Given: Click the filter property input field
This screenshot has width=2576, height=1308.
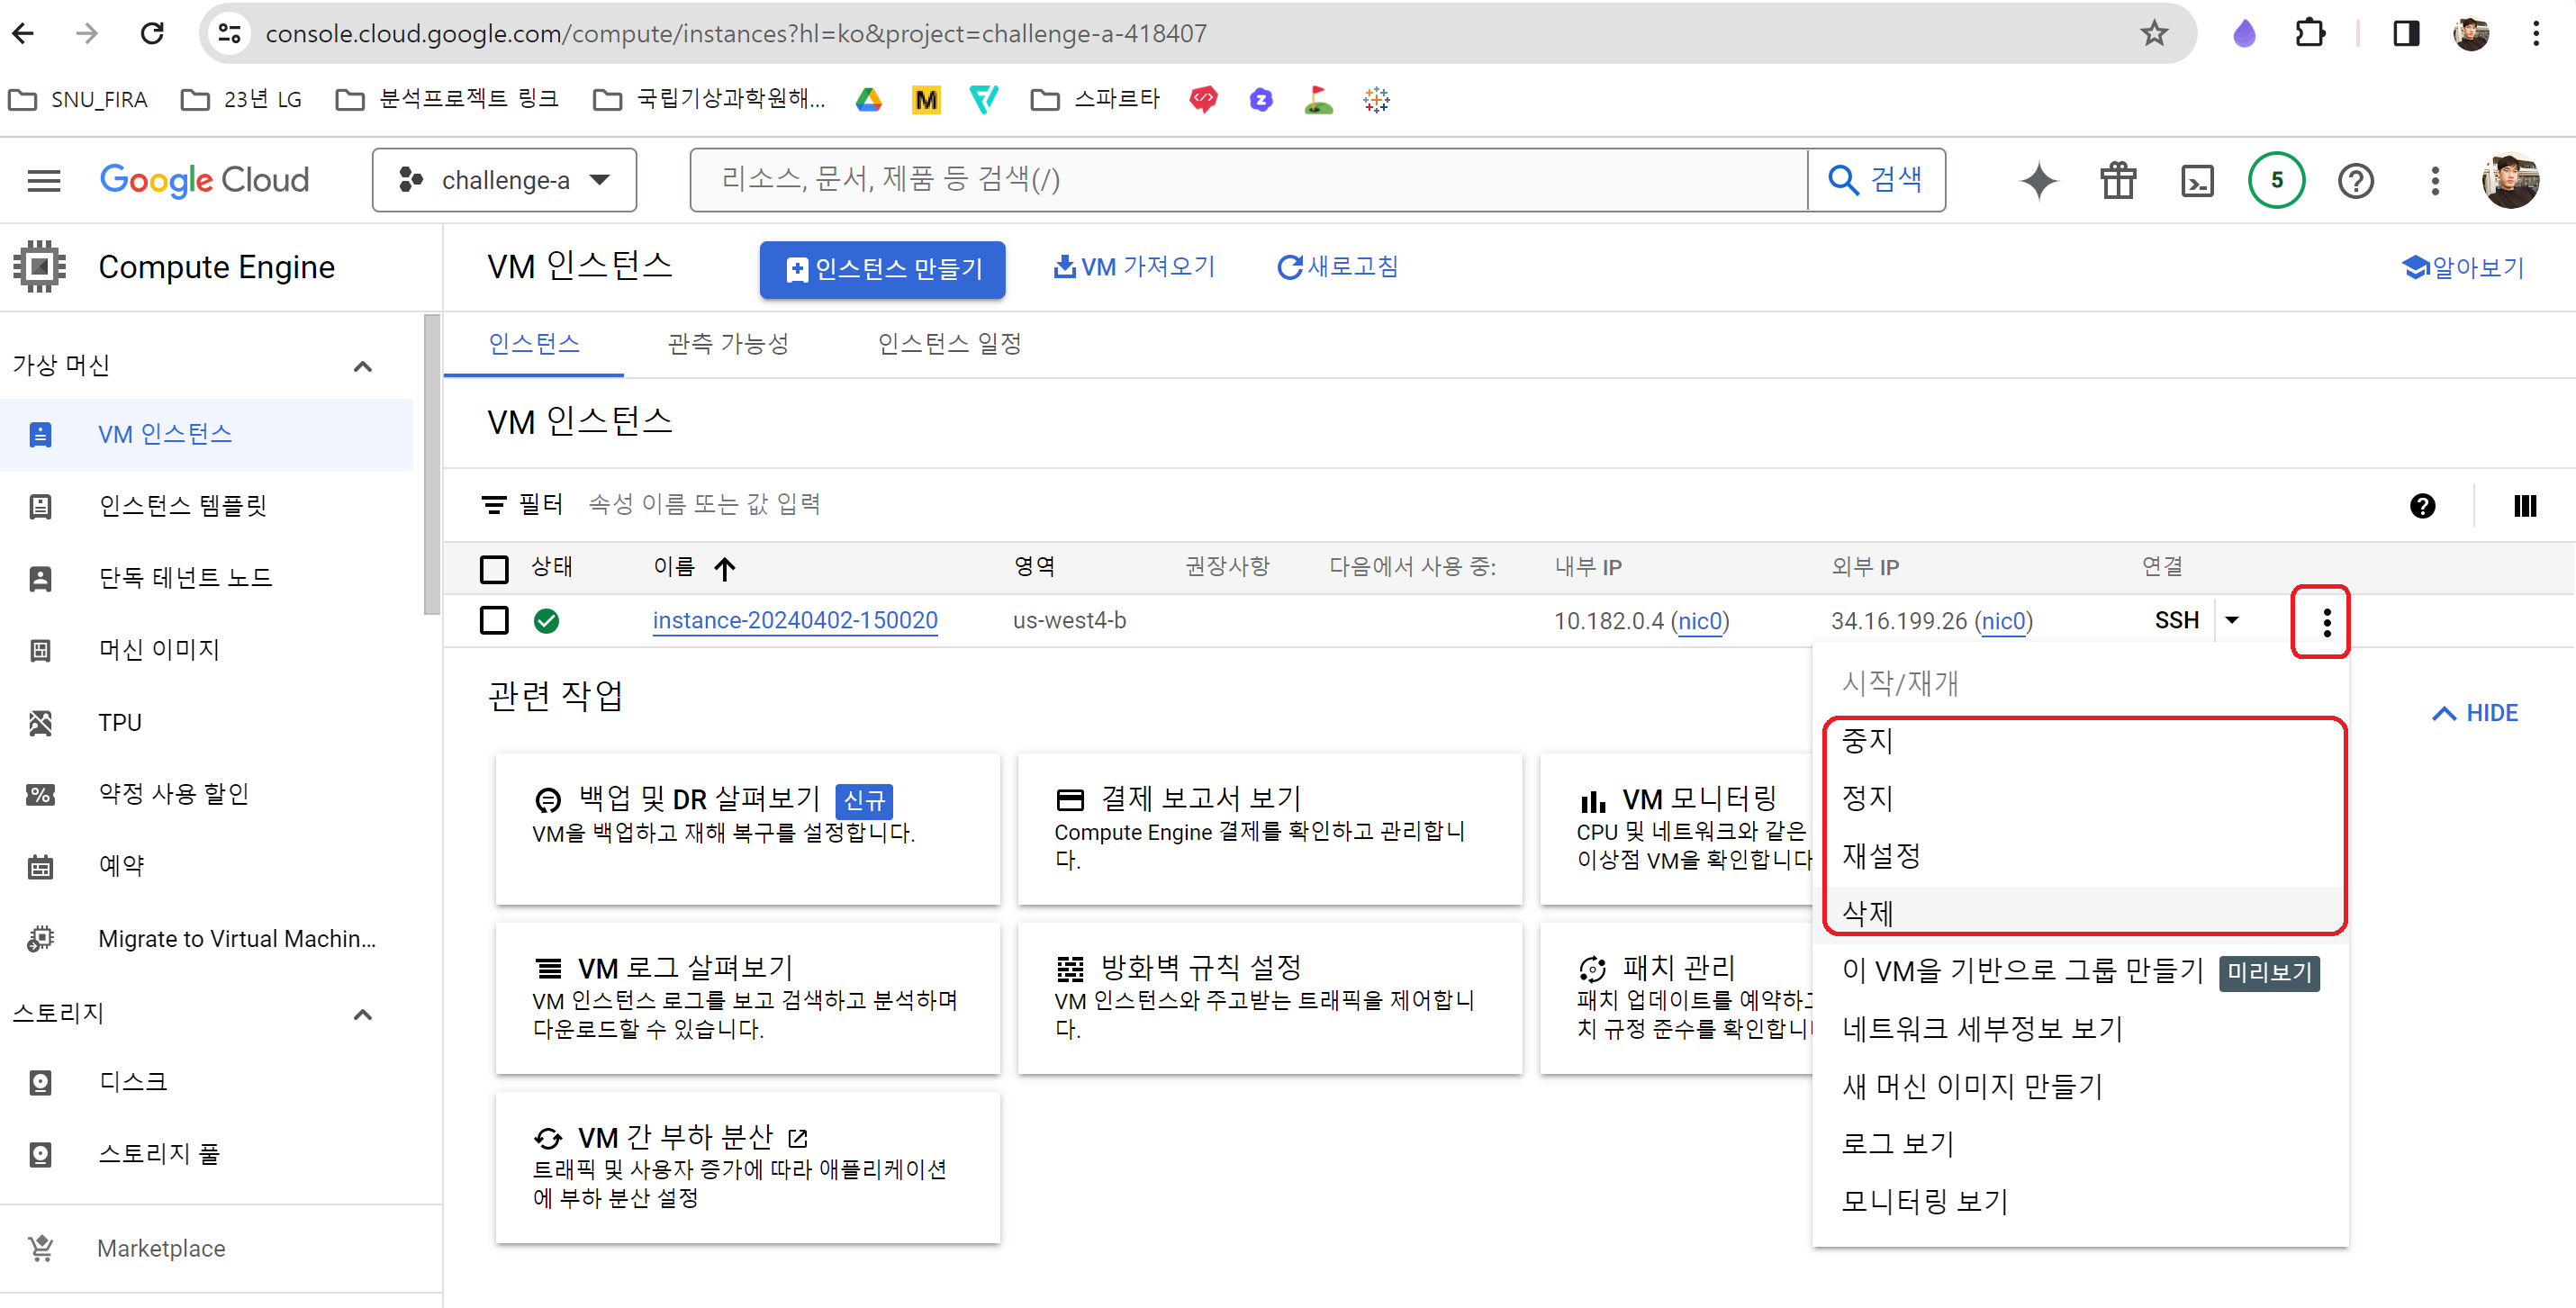Looking at the screenshot, I should click(900, 504).
